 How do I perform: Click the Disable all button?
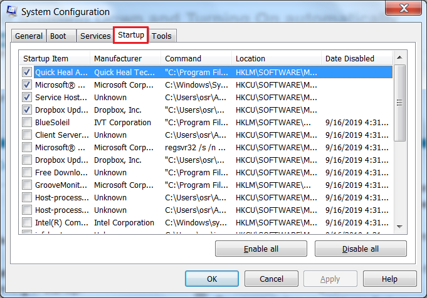click(361, 249)
